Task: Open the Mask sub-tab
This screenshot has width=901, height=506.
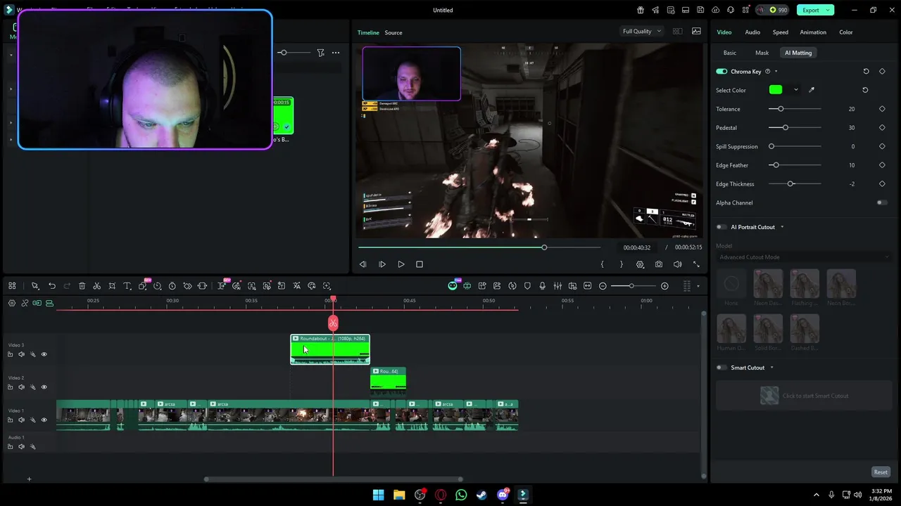Action: pyautogui.click(x=762, y=53)
